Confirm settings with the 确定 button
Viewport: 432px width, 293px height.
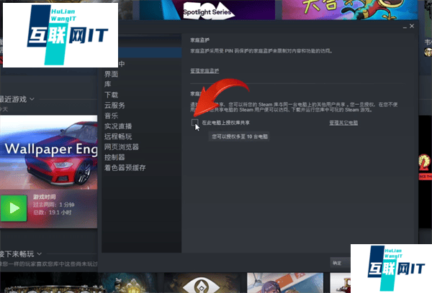click(337, 263)
